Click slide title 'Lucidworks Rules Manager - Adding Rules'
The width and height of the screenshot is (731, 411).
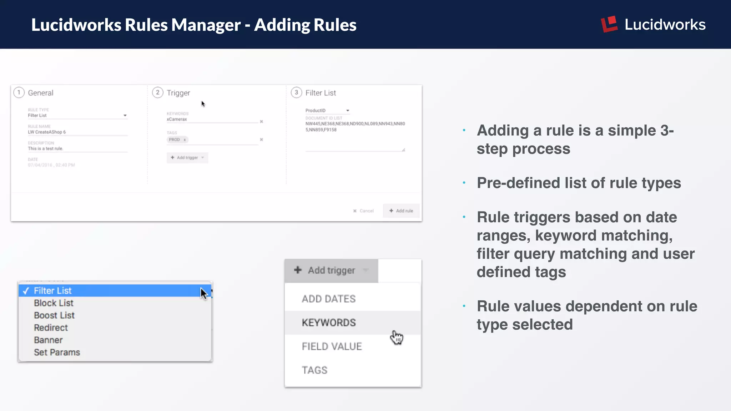point(194,25)
